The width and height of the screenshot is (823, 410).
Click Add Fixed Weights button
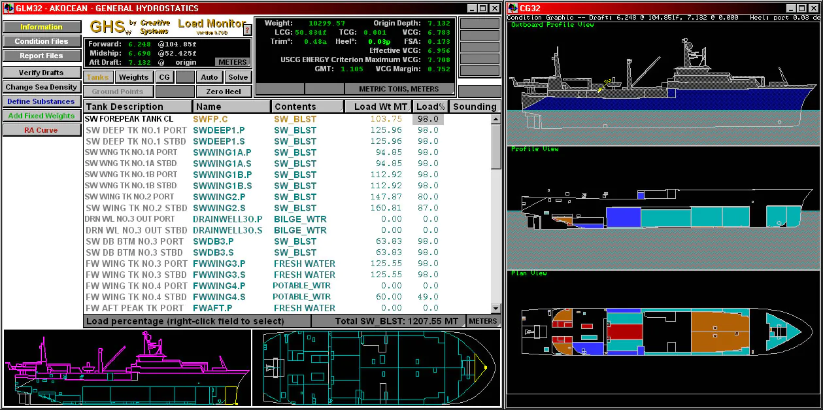coord(41,116)
